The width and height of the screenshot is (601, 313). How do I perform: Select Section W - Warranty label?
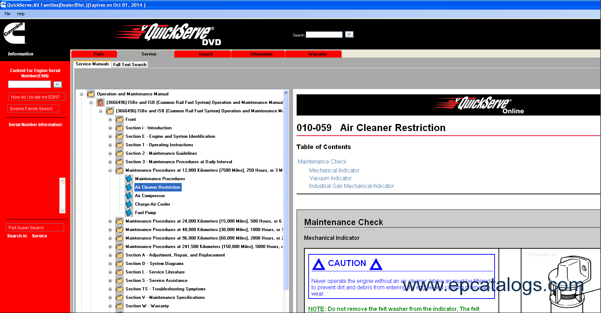pos(147,306)
